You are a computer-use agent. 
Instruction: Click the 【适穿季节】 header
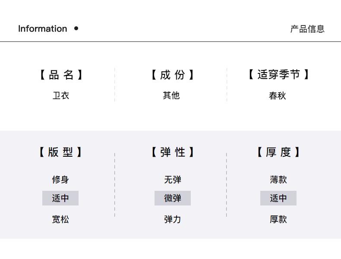[278, 75]
